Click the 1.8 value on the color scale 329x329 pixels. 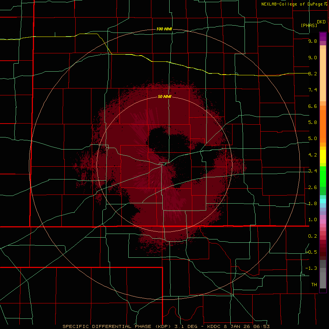(x=313, y=204)
